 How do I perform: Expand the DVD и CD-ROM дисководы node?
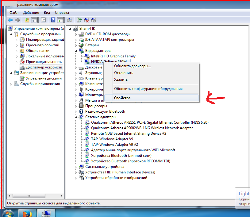click(x=76, y=34)
